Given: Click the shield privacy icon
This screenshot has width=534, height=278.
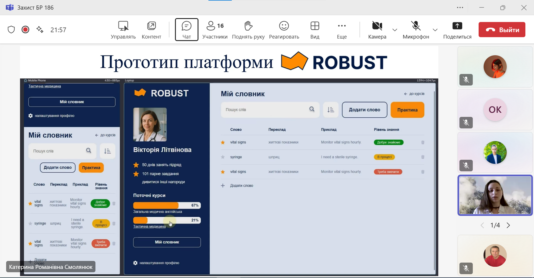Looking at the screenshot, I should (11, 29).
